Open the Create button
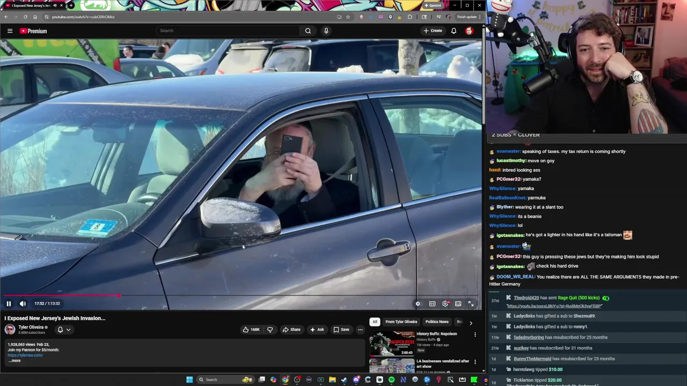 433,31
